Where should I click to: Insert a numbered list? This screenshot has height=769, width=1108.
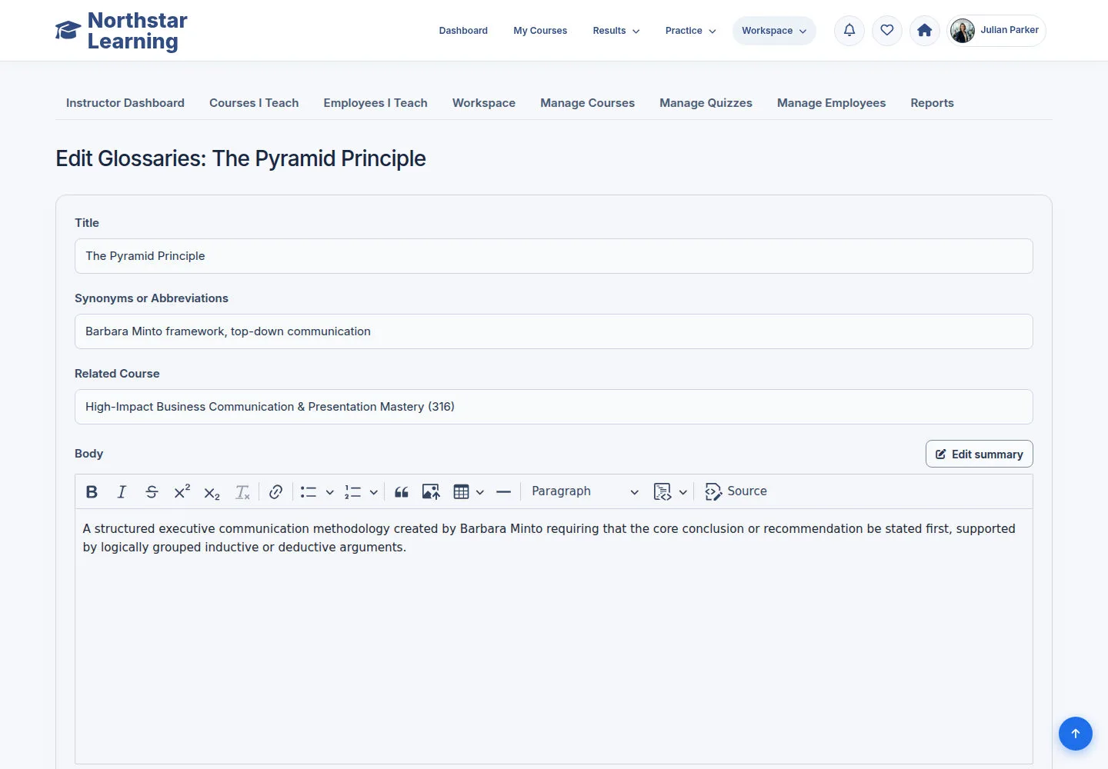[352, 492]
